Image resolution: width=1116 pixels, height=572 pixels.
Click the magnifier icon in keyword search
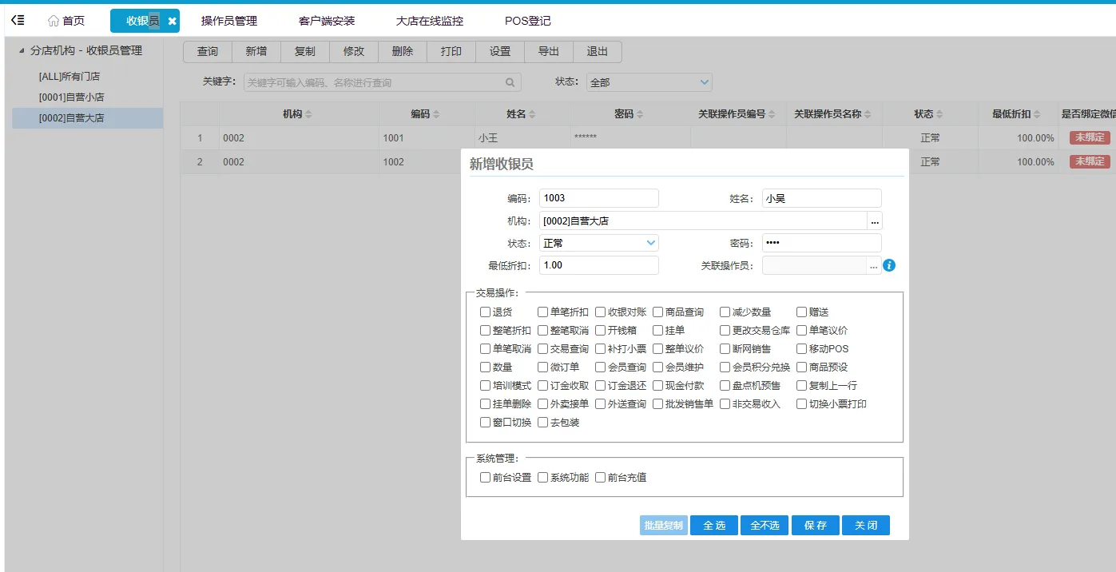(510, 82)
